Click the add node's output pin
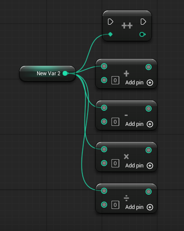The image size is (184, 231). (x=149, y=67)
